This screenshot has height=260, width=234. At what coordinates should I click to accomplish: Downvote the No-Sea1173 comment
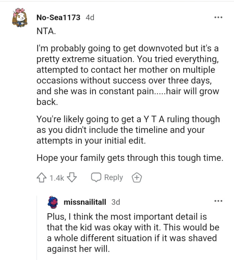72,178
